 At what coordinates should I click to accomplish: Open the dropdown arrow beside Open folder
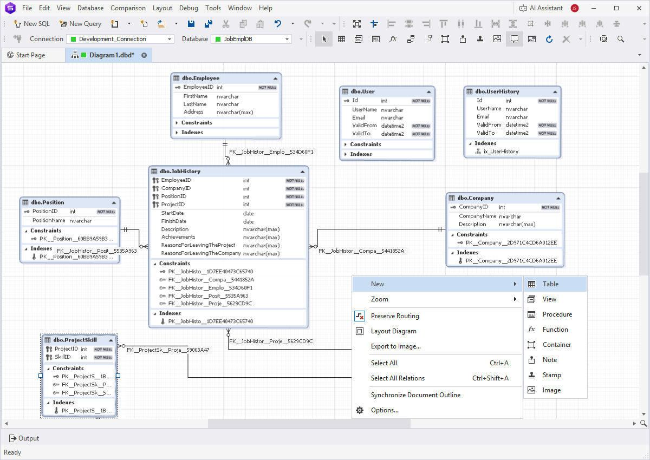click(x=176, y=24)
